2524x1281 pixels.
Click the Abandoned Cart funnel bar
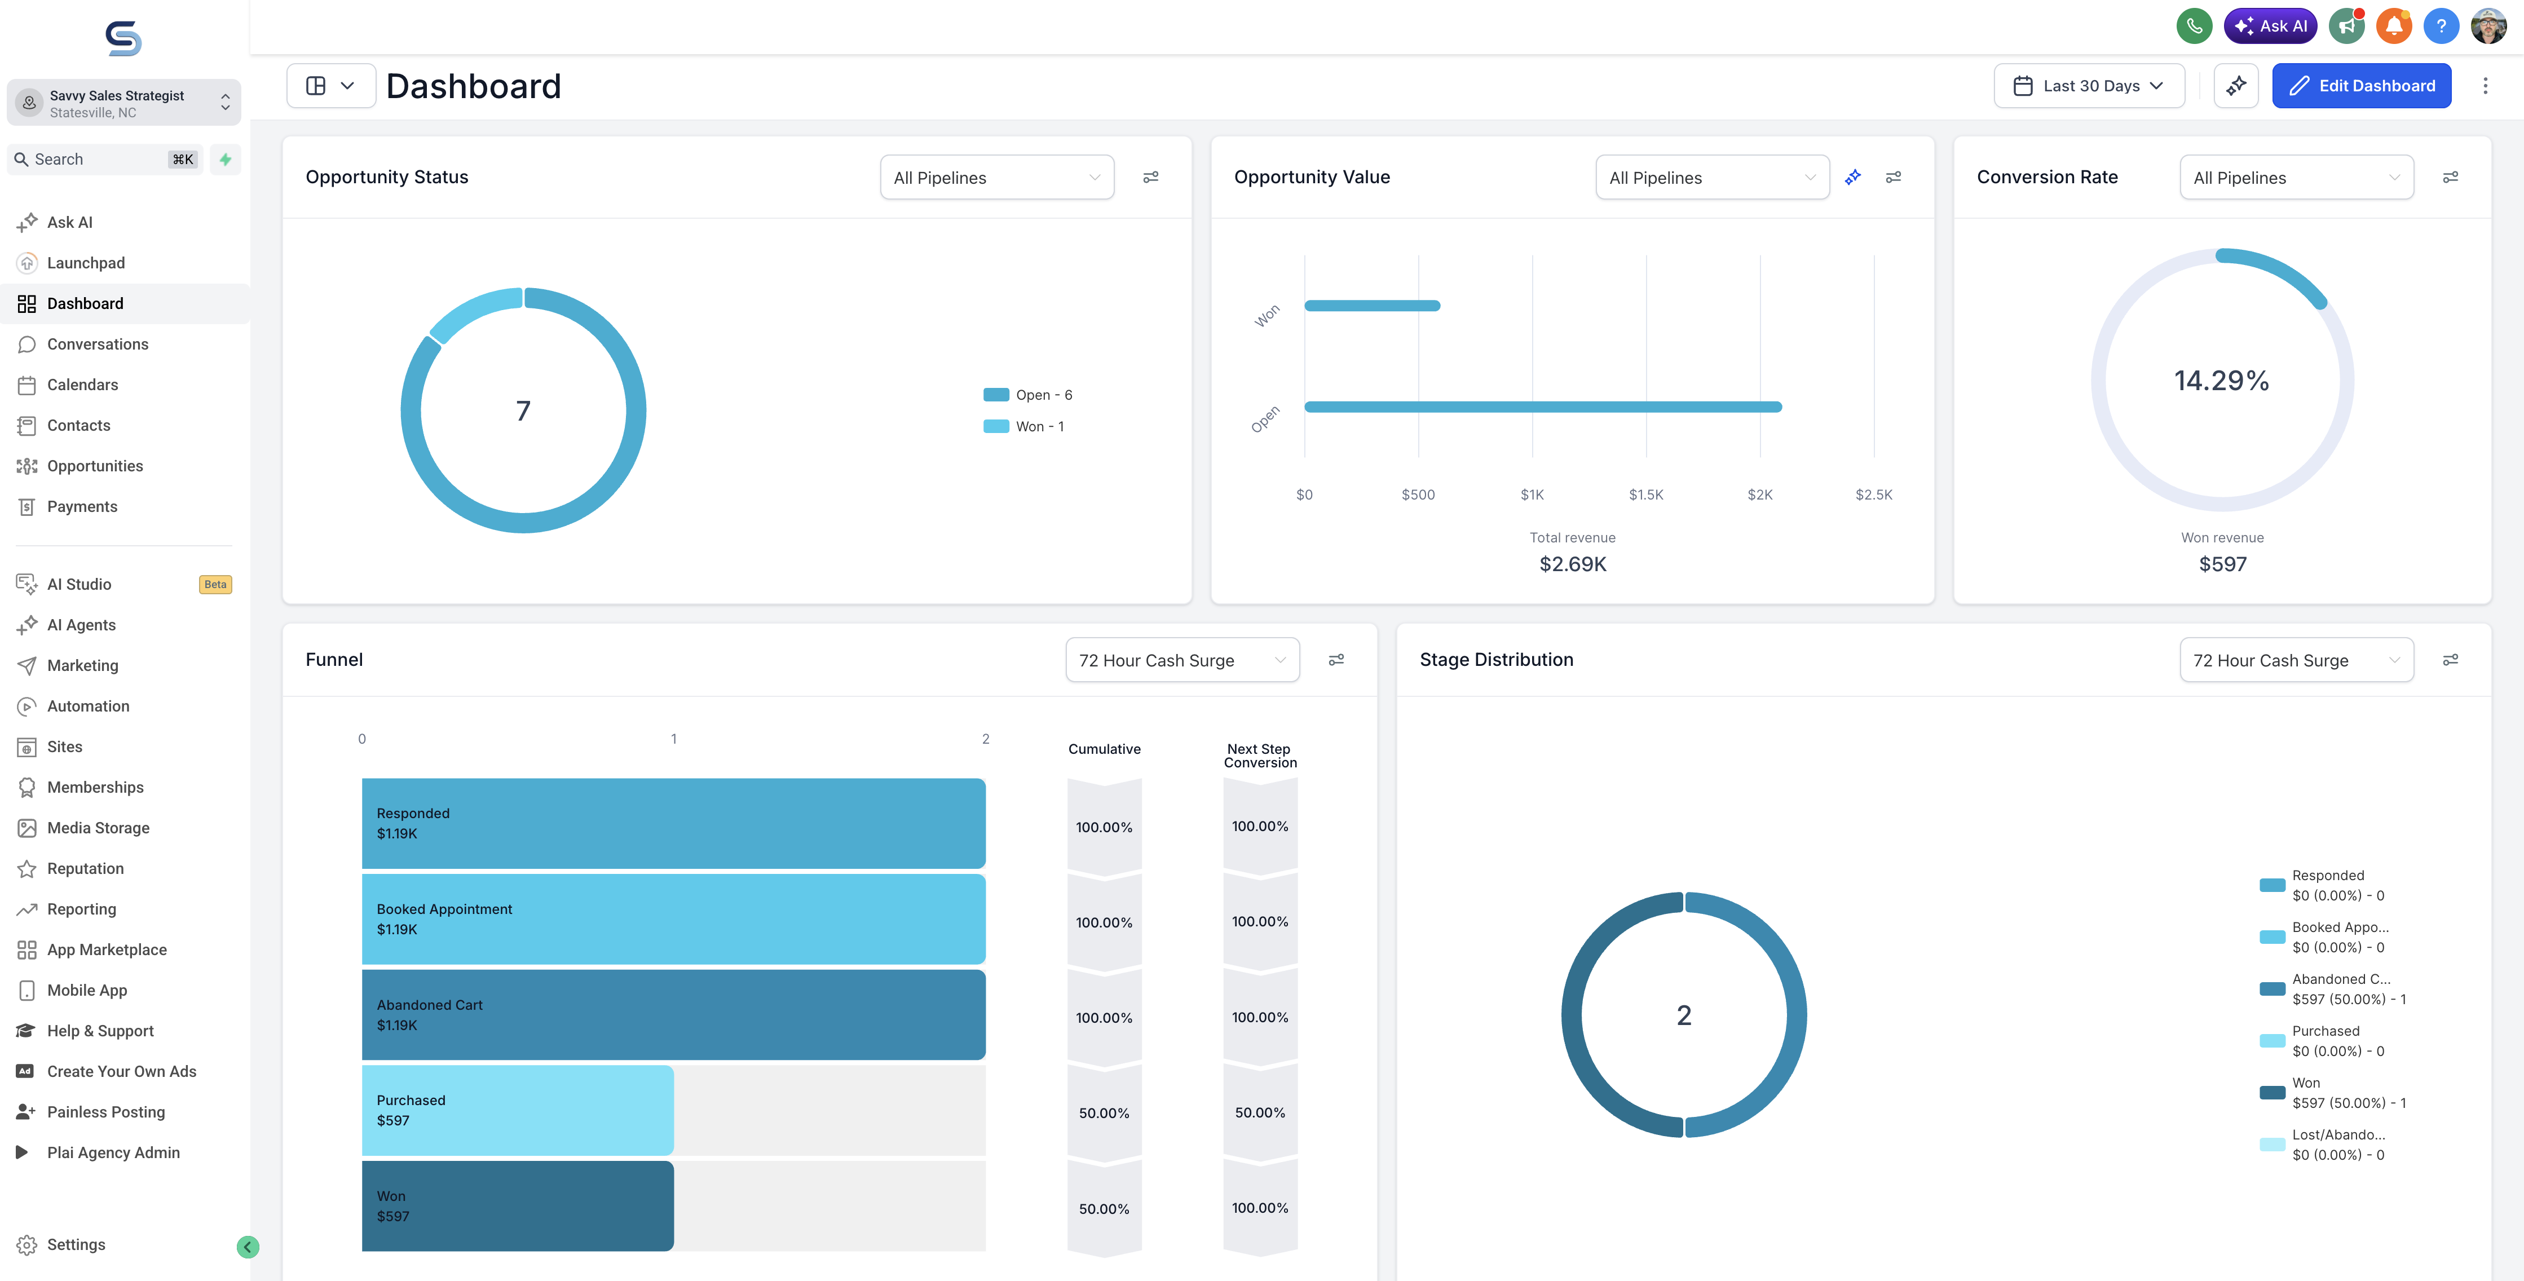tap(673, 1015)
